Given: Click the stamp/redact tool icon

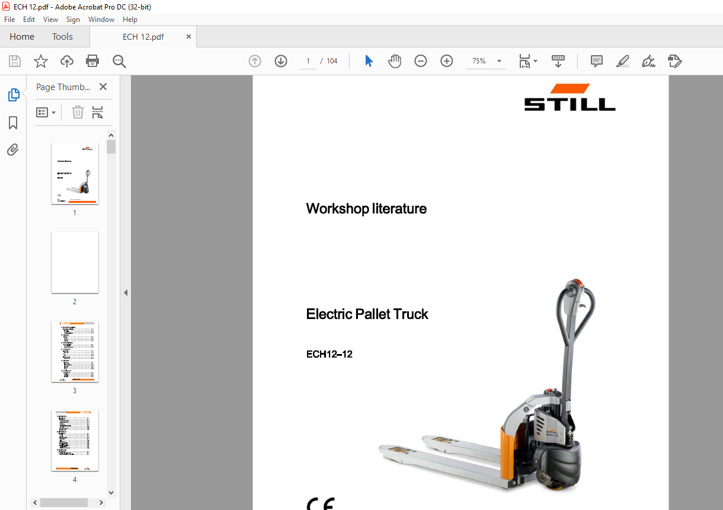Looking at the screenshot, I should pyautogui.click(x=674, y=61).
